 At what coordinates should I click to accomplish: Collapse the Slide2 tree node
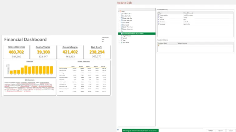click(119, 11)
